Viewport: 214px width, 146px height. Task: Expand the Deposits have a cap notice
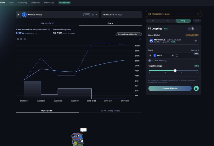198,14
